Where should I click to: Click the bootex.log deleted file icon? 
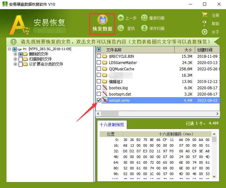click(105, 88)
